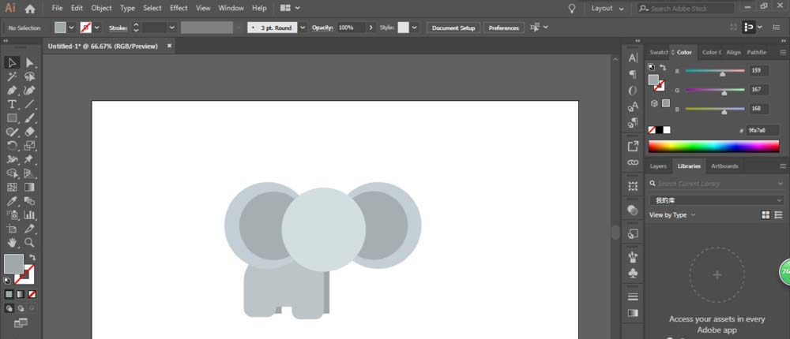Click the Home icon
Image resolution: width=790 pixels, height=339 pixels.
(30, 9)
